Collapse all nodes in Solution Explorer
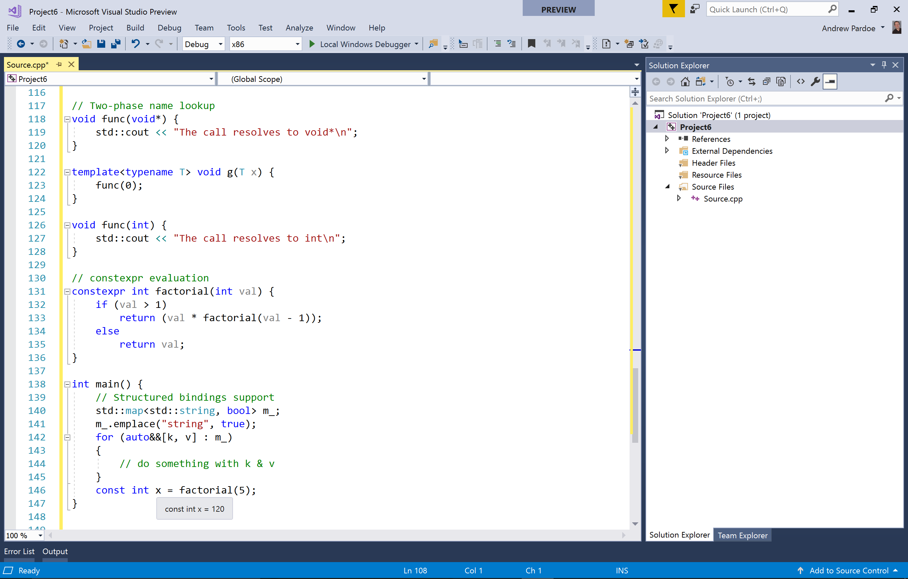 coord(766,81)
